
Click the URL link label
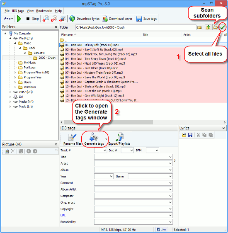[x=63, y=215]
